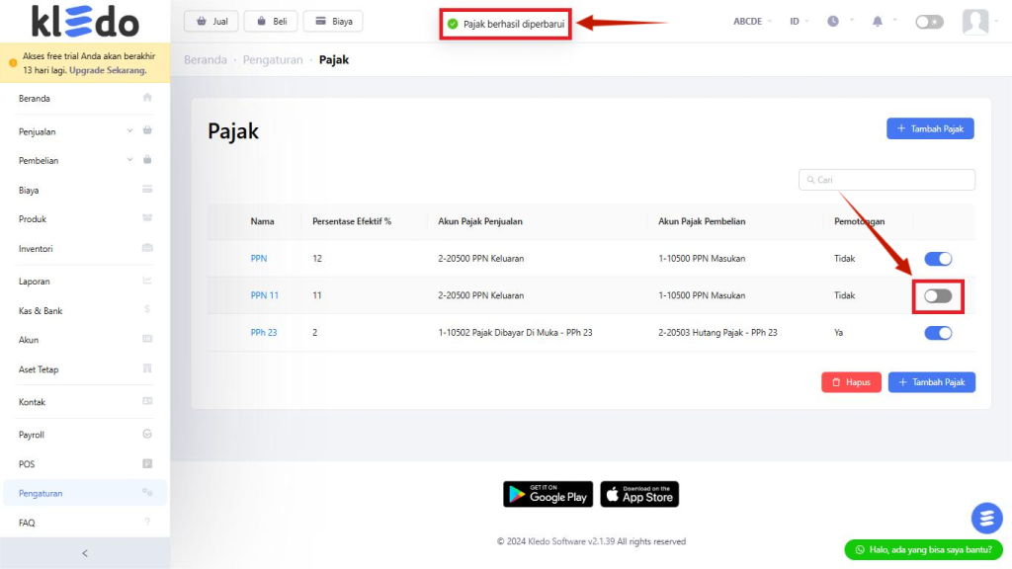Collapse the sidebar with the bottom arrow
The image size is (1012, 569).
85,553
